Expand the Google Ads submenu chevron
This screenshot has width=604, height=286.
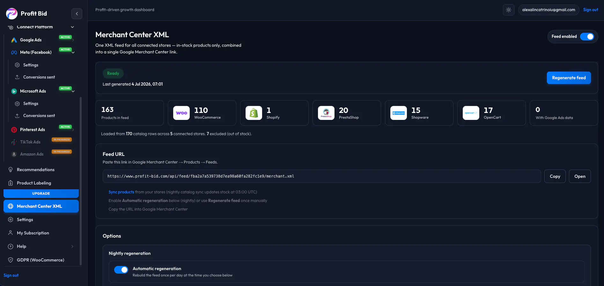(x=73, y=40)
